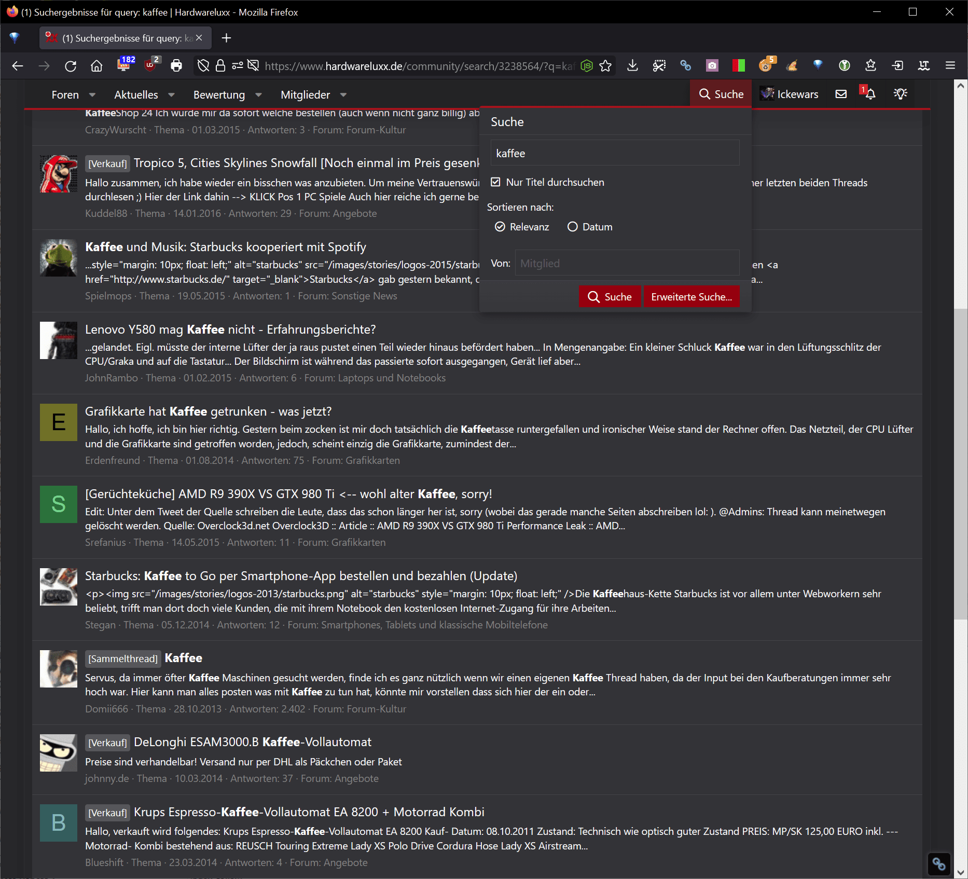The height and width of the screenshot is (879, 968).
Task: Open the Ickewars user account menu
Action: [x=789, y=94]
